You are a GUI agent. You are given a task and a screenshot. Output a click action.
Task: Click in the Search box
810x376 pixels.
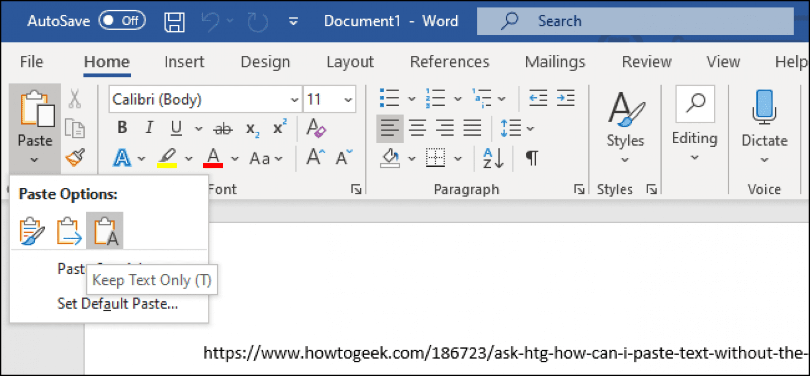coord(635,21)
